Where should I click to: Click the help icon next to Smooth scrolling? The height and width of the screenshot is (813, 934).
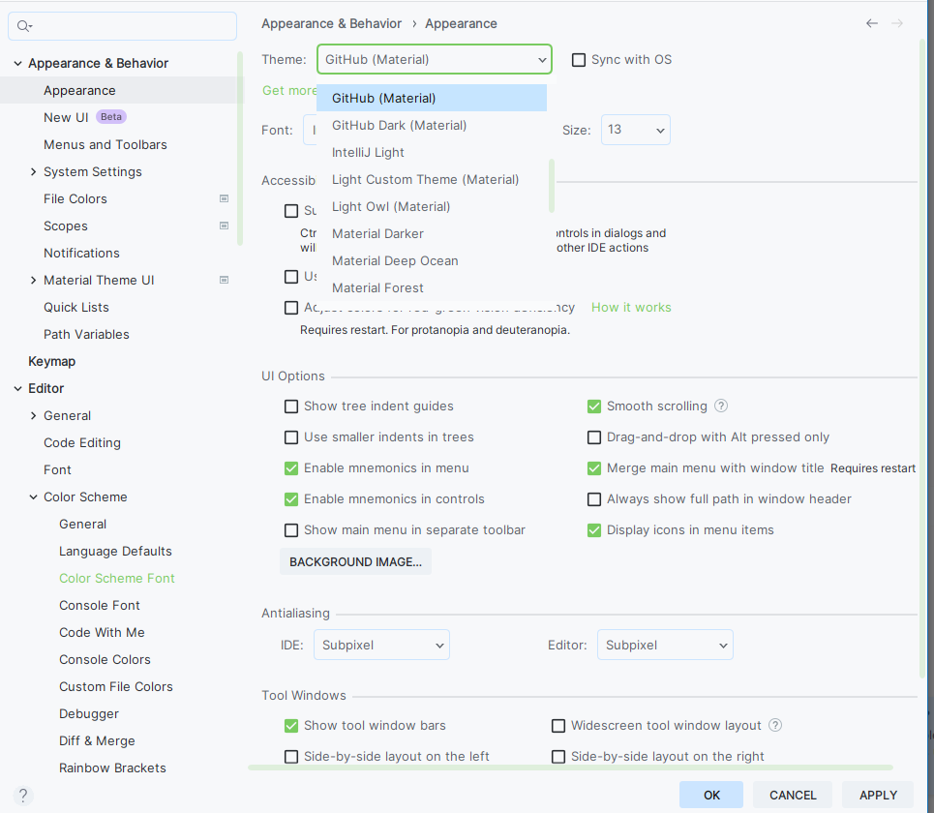[x=721, y=406]
